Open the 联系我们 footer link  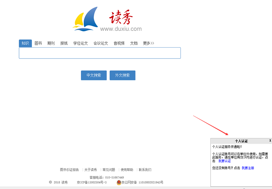(145, 170)
